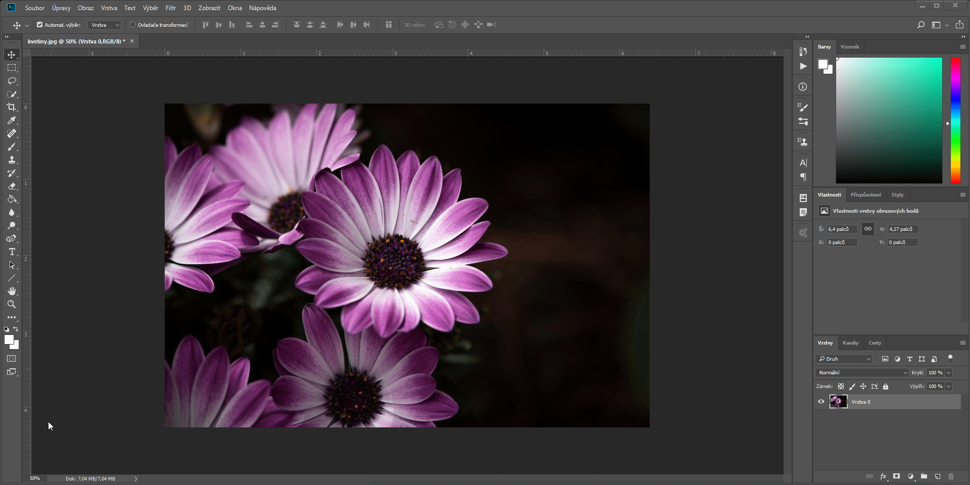Activate the Horizontal Type tool

tap(11, 252)
